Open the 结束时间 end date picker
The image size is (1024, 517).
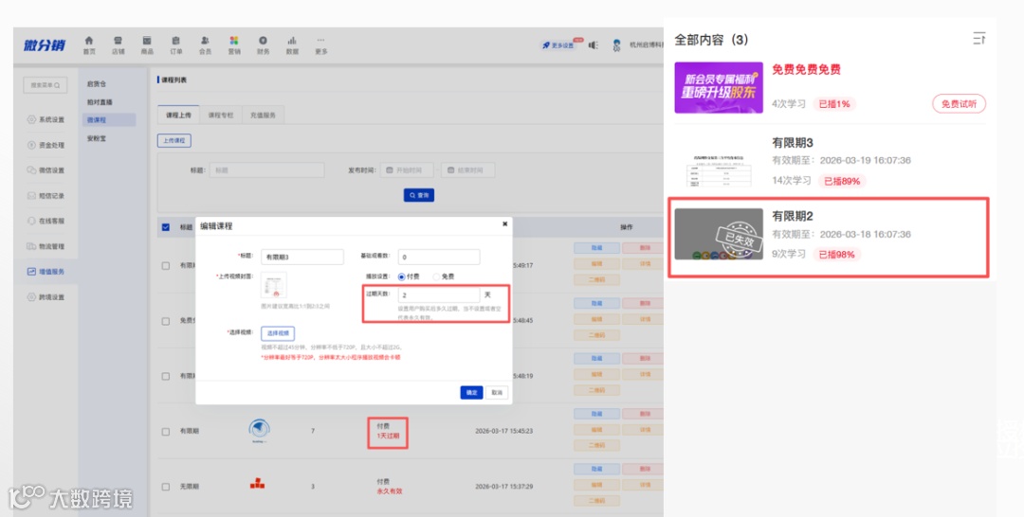[x=467, y=170]
